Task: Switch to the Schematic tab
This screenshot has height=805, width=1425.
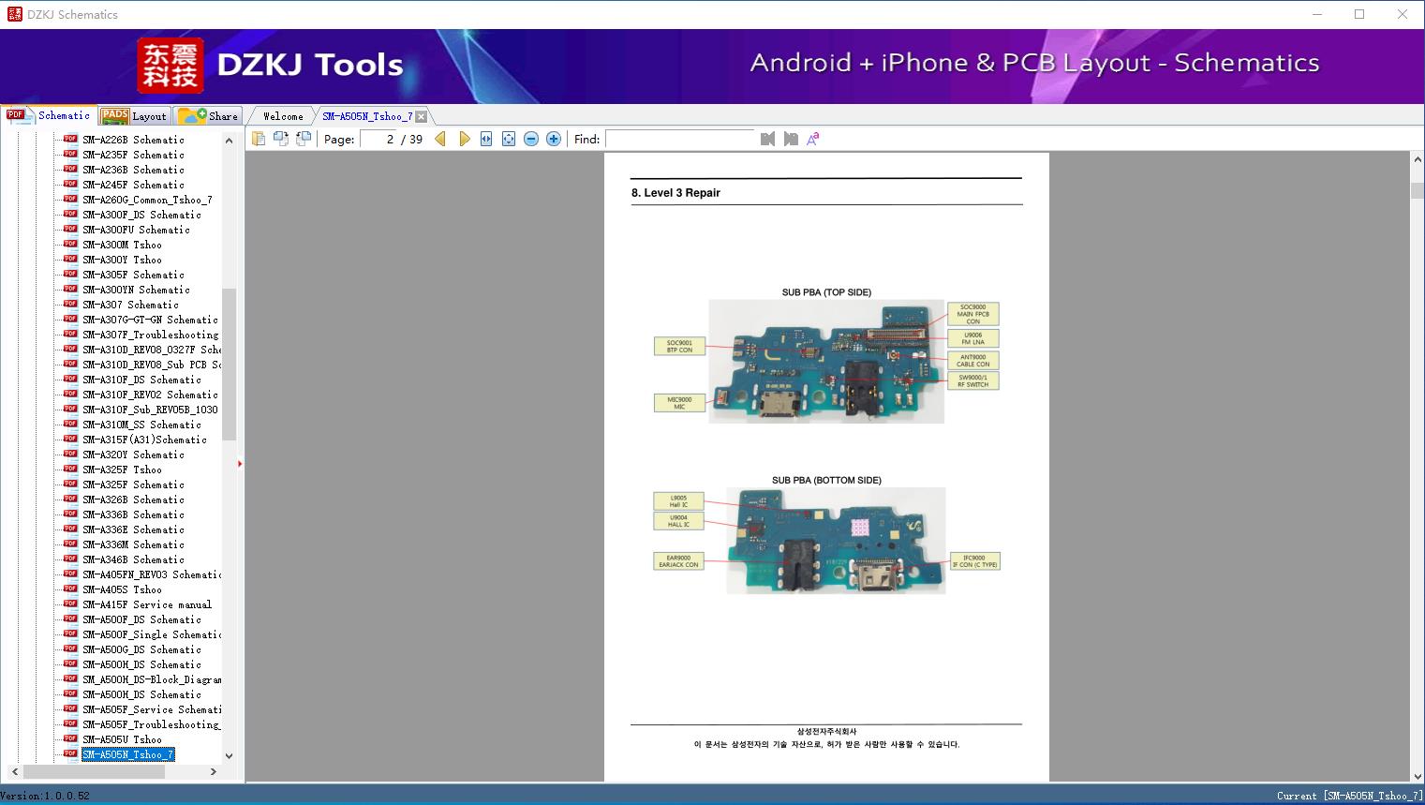Action: click(x=49, y=115)
